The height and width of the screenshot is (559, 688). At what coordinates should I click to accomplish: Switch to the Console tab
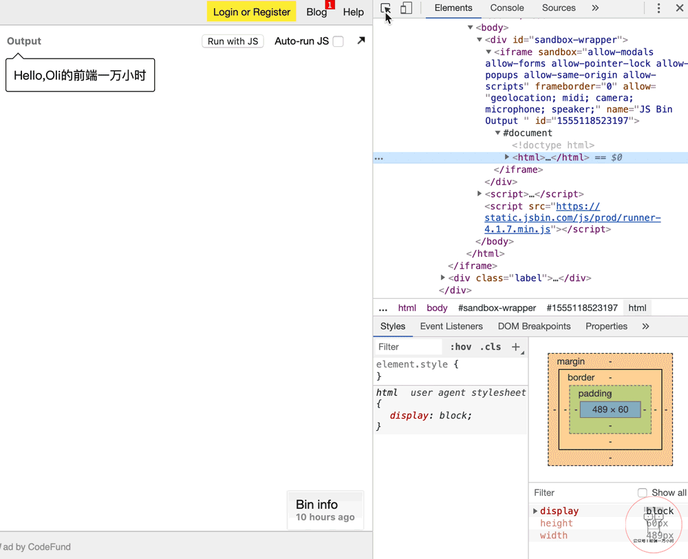[507, 8]
